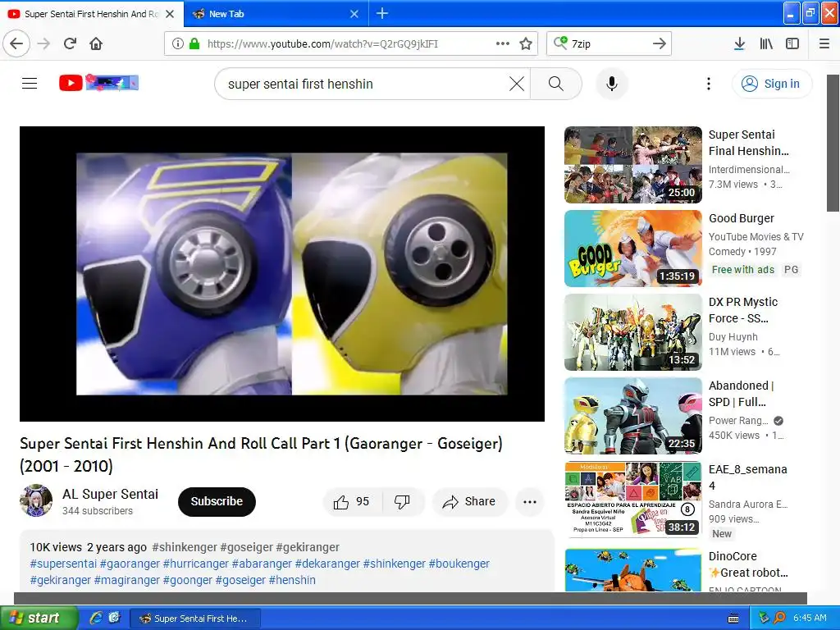
Task: Select Super Sentai taskbar window button
Action: pyautogui.click(x=195, y=619)
